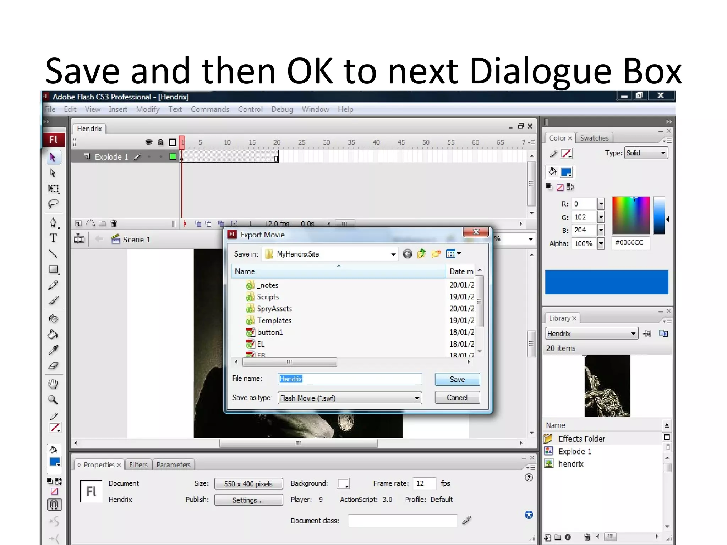The image size is (727, 545).
Task: Toggle Explode 1 layer outline green square
Action: coord(173,156)
